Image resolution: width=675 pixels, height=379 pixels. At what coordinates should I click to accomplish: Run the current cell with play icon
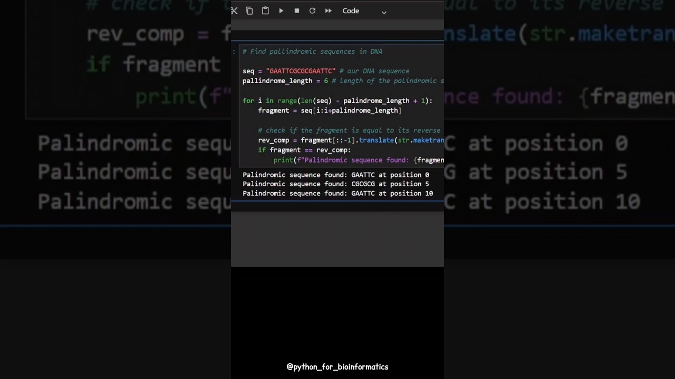pos(281,11)
